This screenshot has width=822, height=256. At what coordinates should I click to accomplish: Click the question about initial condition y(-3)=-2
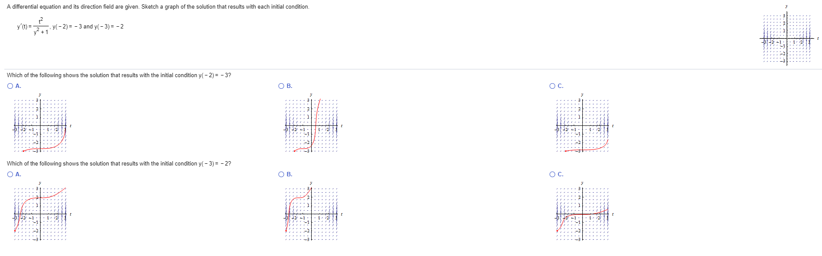[x=119, y=163]
